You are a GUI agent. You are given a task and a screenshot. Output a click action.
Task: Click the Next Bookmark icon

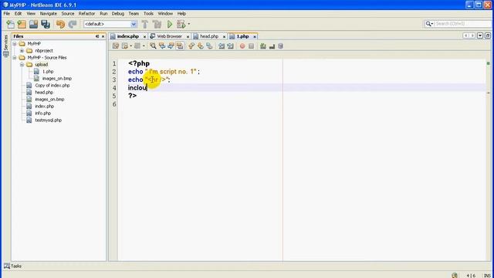click(x=201, y=46)
